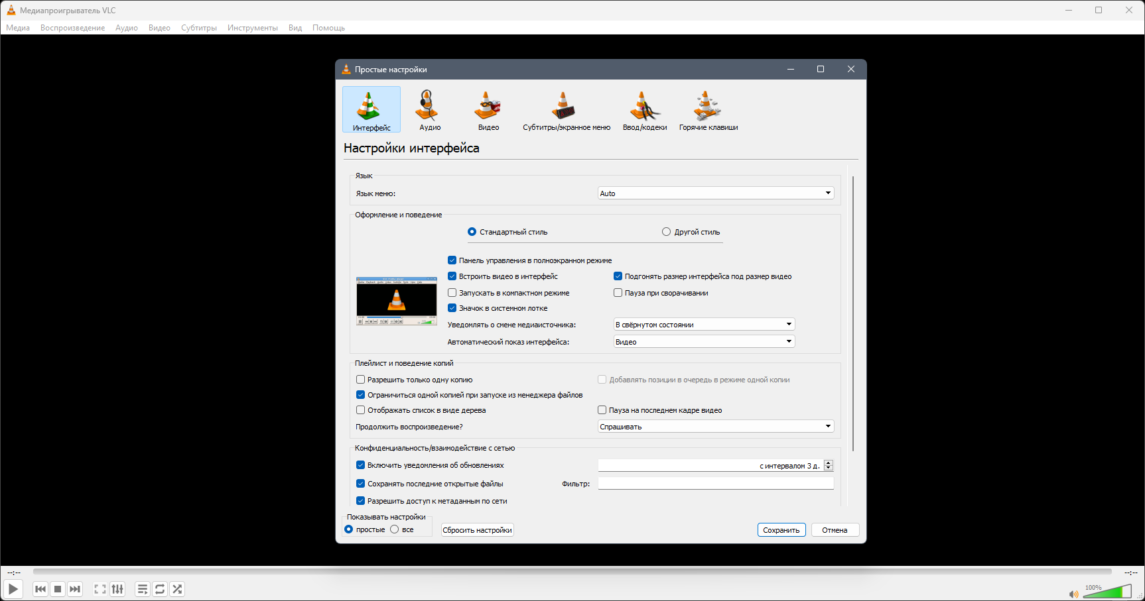Uncheck Значок в системном лотке

point(452,308)
